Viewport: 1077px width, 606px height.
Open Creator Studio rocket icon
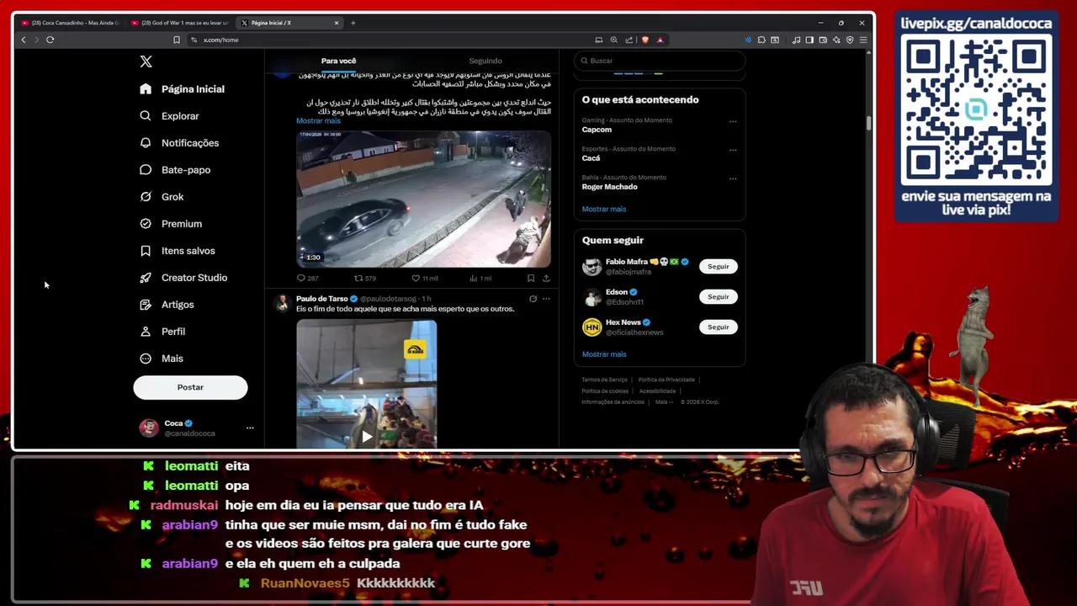click(146, 278)
